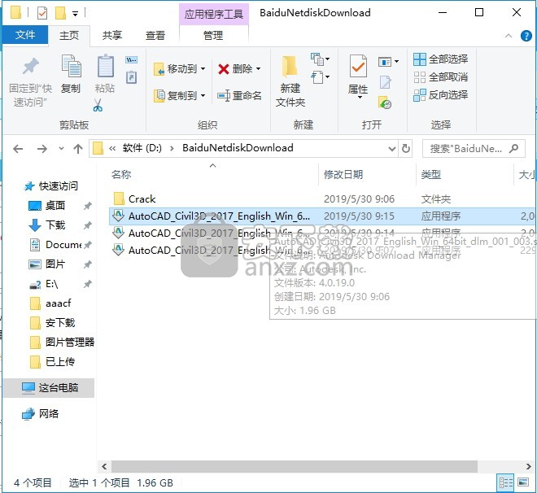Switch to Details view icon
537x493 pixels.
[x=505, y=482]
